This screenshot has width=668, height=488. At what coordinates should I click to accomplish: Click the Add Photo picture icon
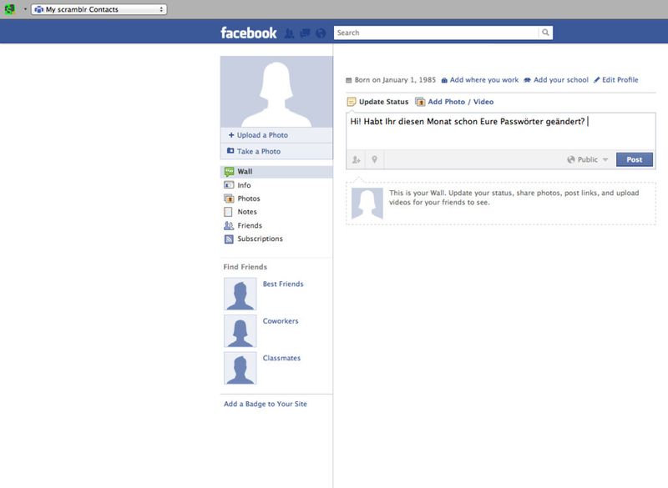(420, 102)
